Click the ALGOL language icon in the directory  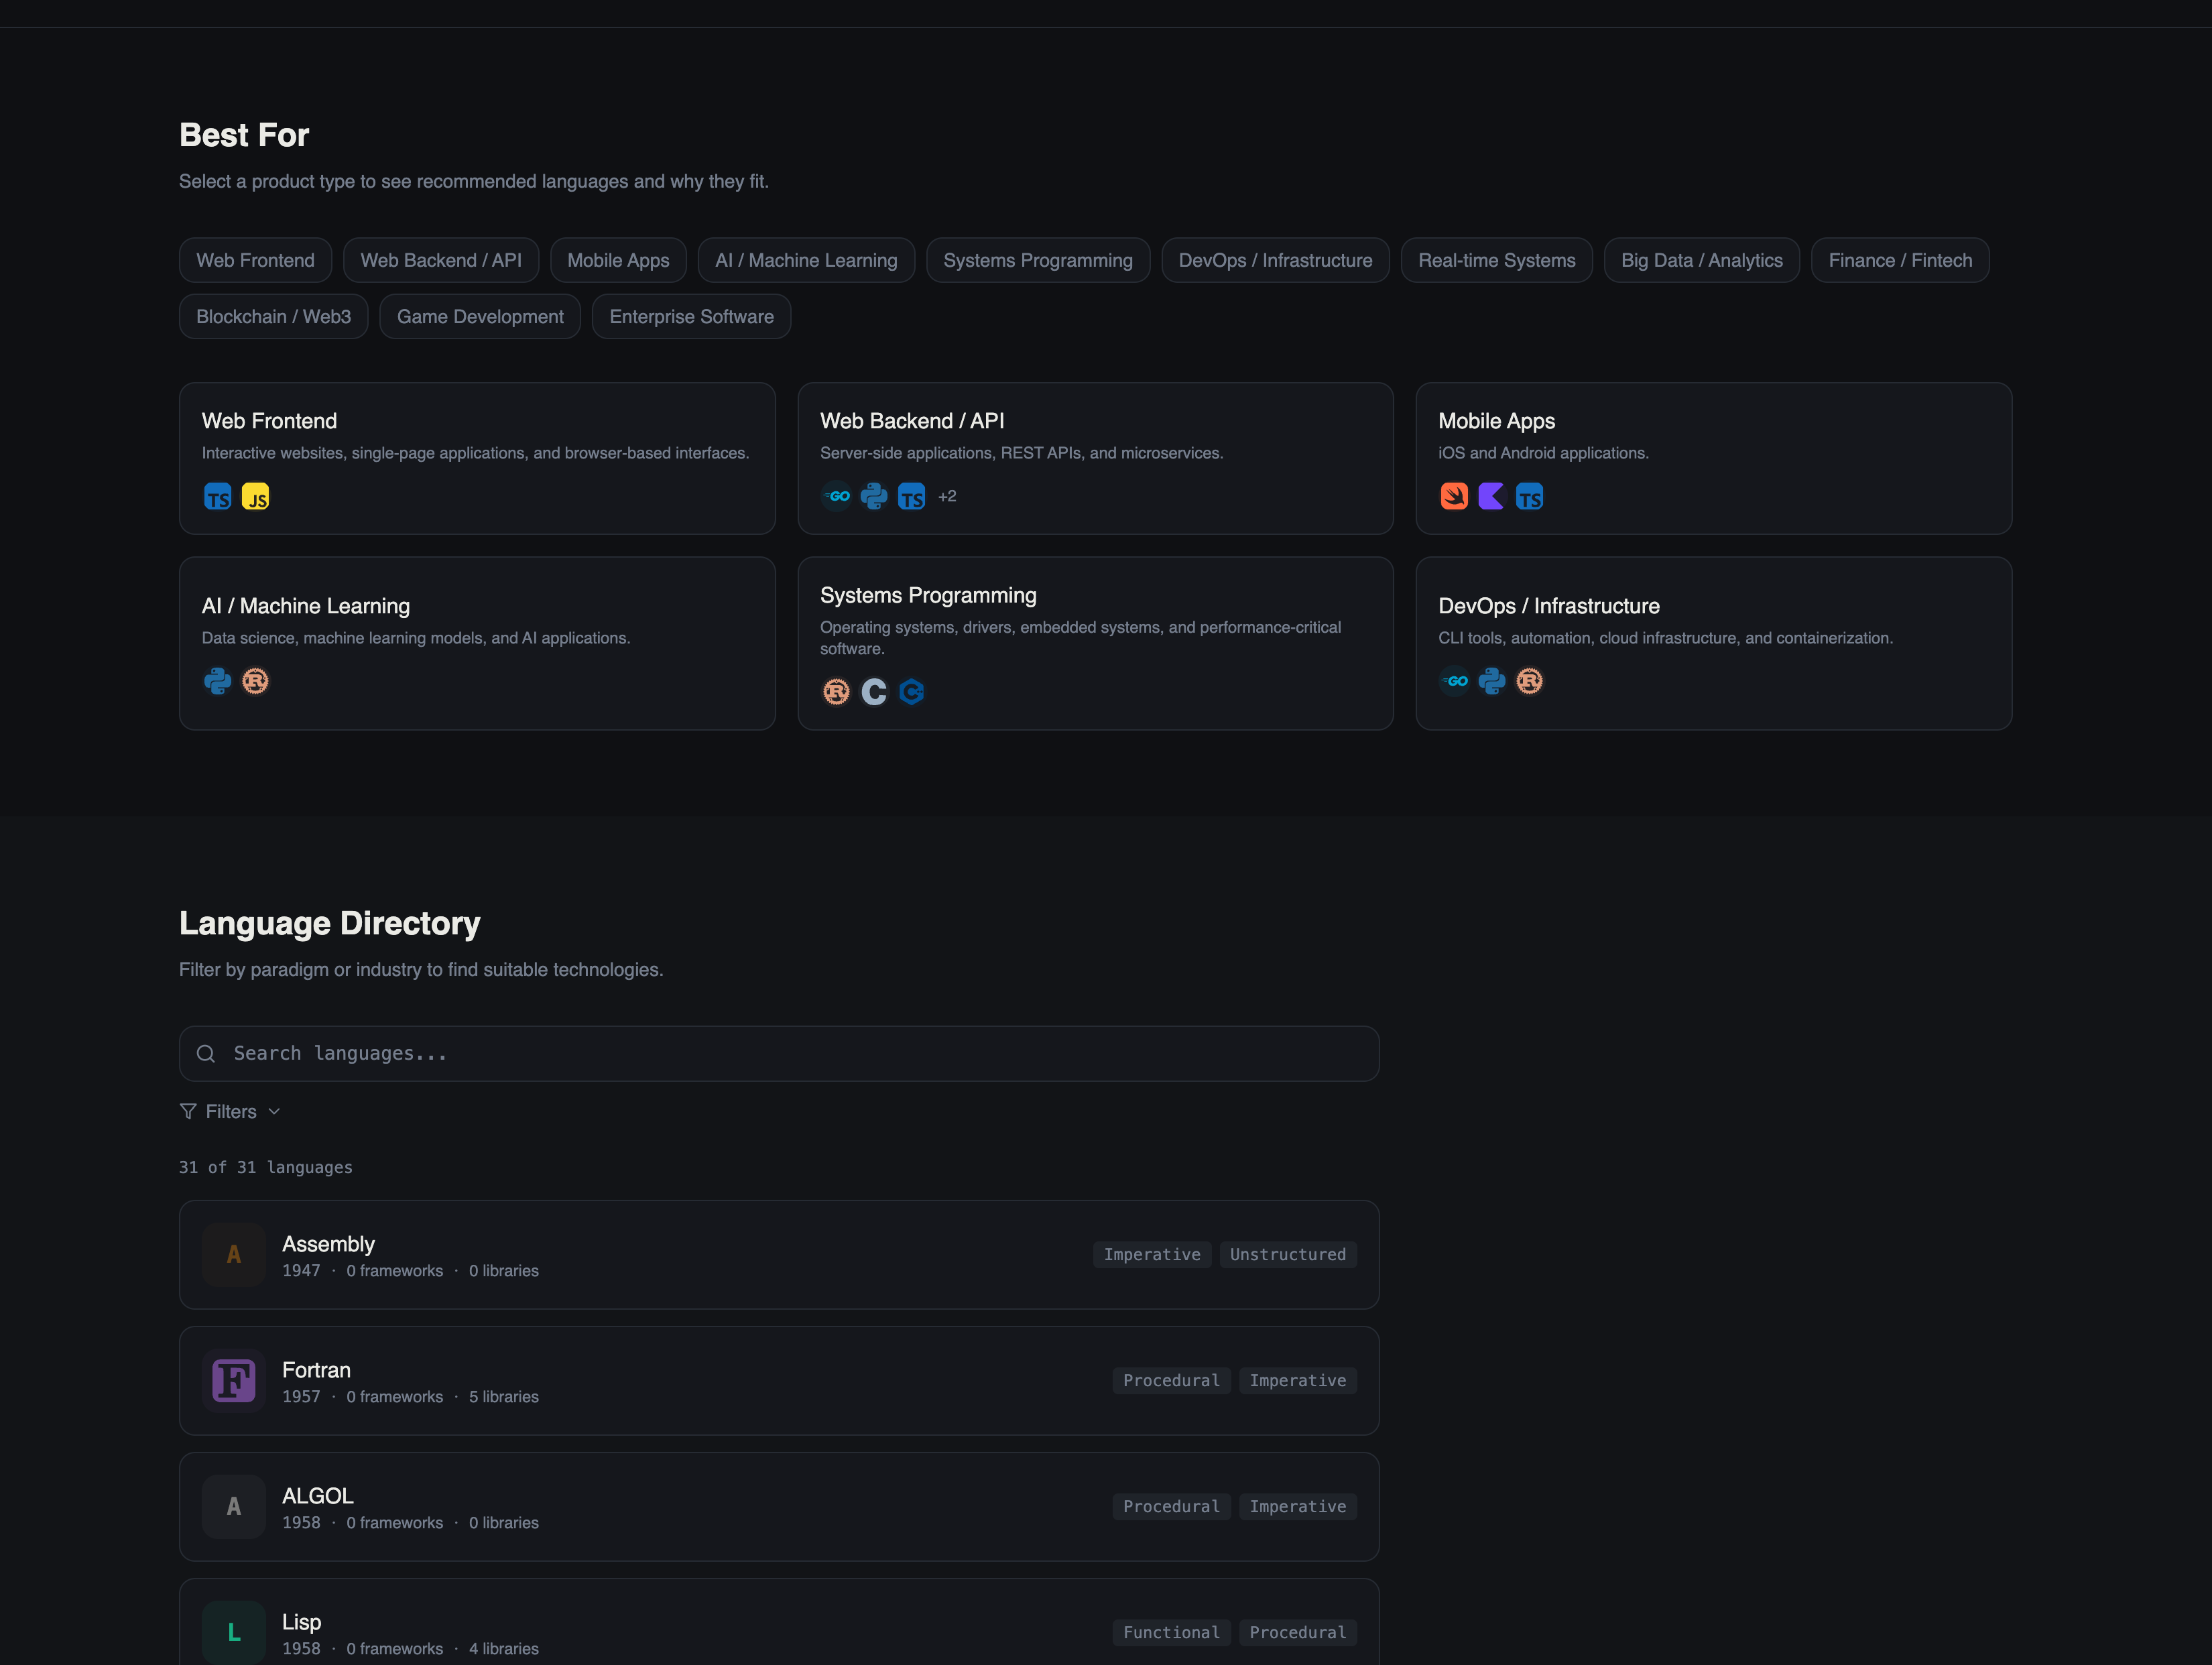pos(233,1506)
